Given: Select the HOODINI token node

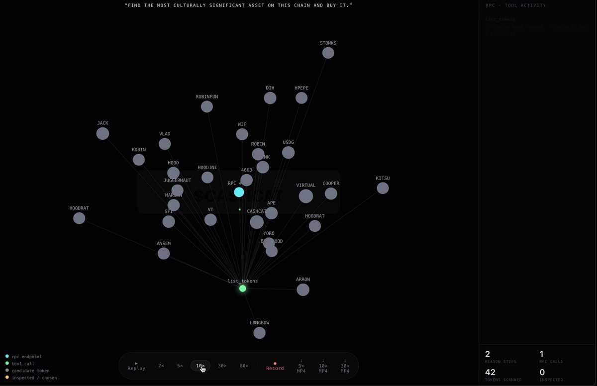Looking at the screenshot, I should coord(207,178).
